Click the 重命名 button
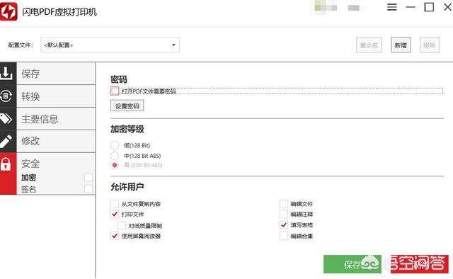Image resolution: width=453 pixels, height=279 pixels. (x=369, y=45)
